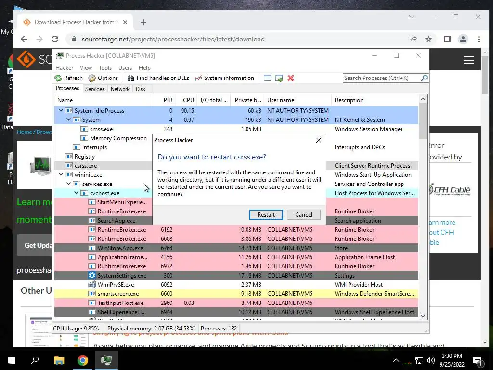Collapse the svchost.exe node

77,193
